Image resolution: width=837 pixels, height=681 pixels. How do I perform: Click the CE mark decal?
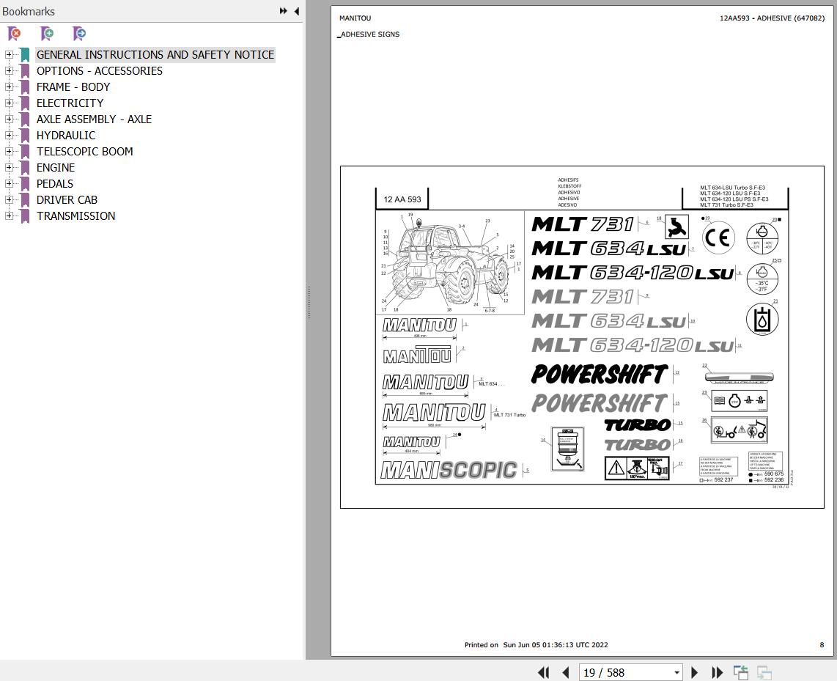[x=717, y=238]
